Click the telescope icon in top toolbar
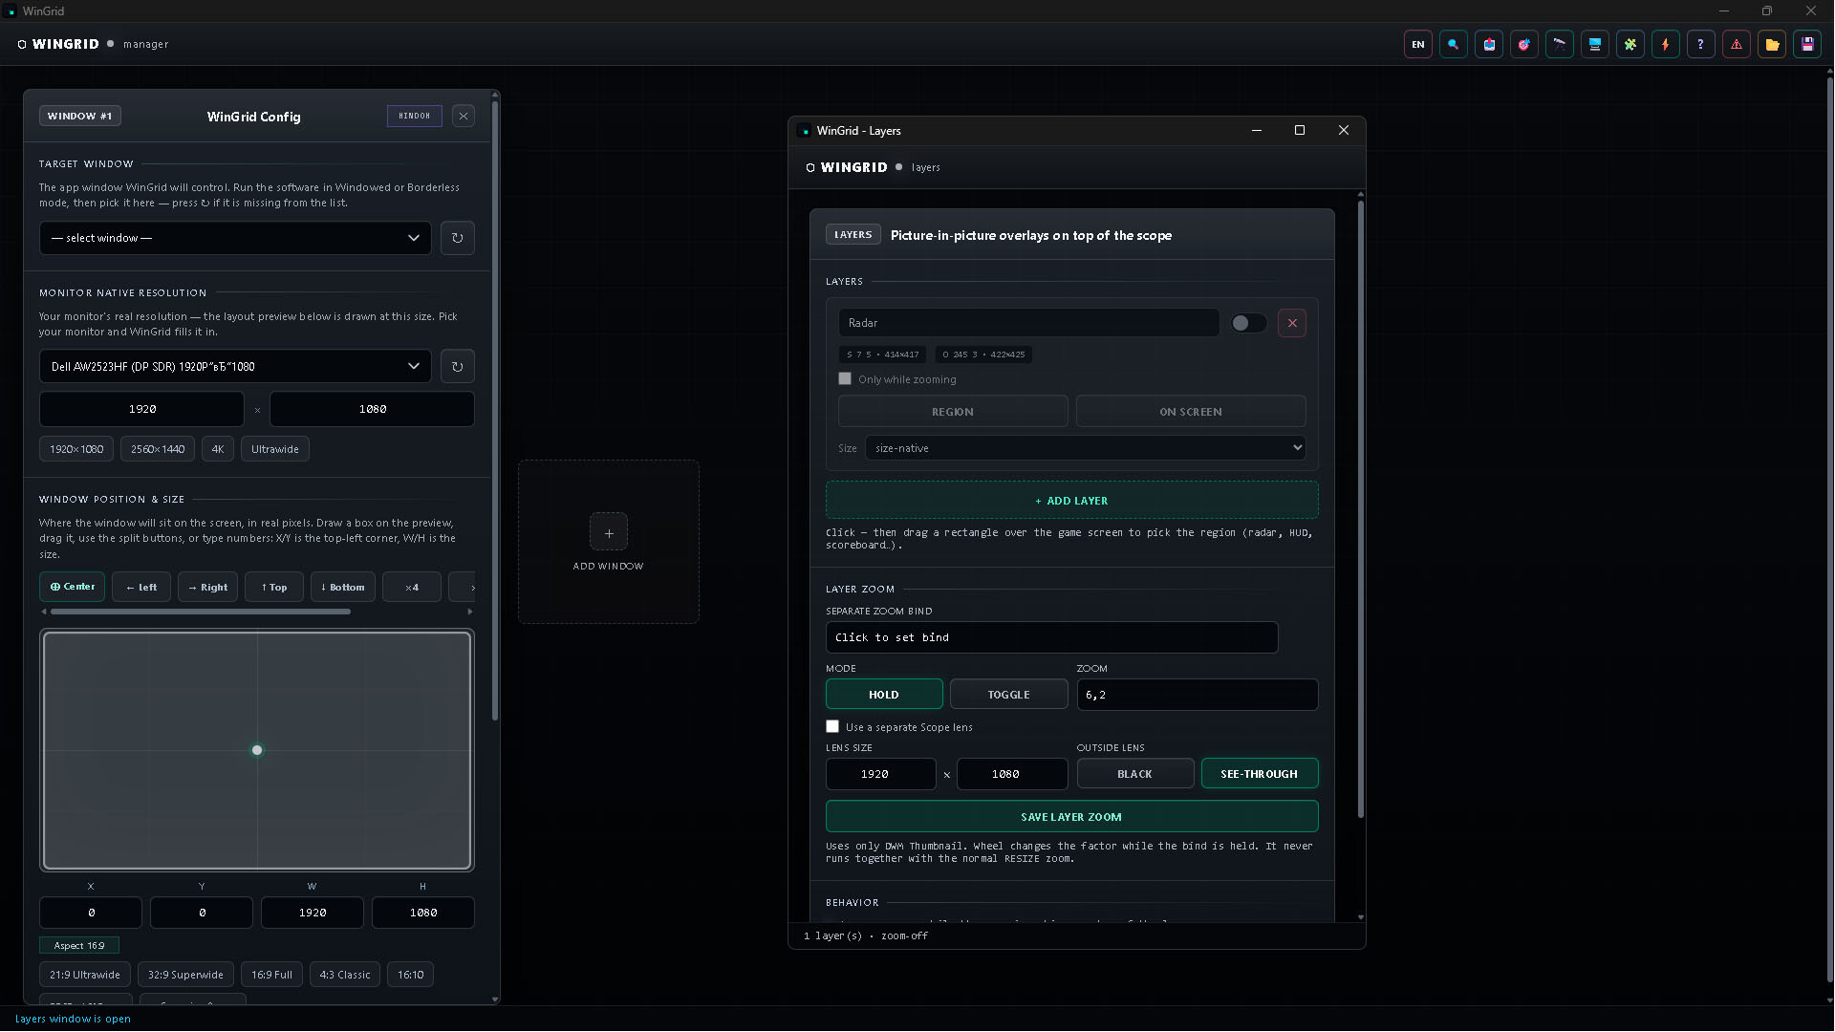The image size is (1835, 1032). (x=1560, y=44)
